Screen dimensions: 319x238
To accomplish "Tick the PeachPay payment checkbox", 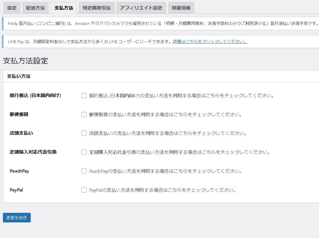I will [84, 171].
